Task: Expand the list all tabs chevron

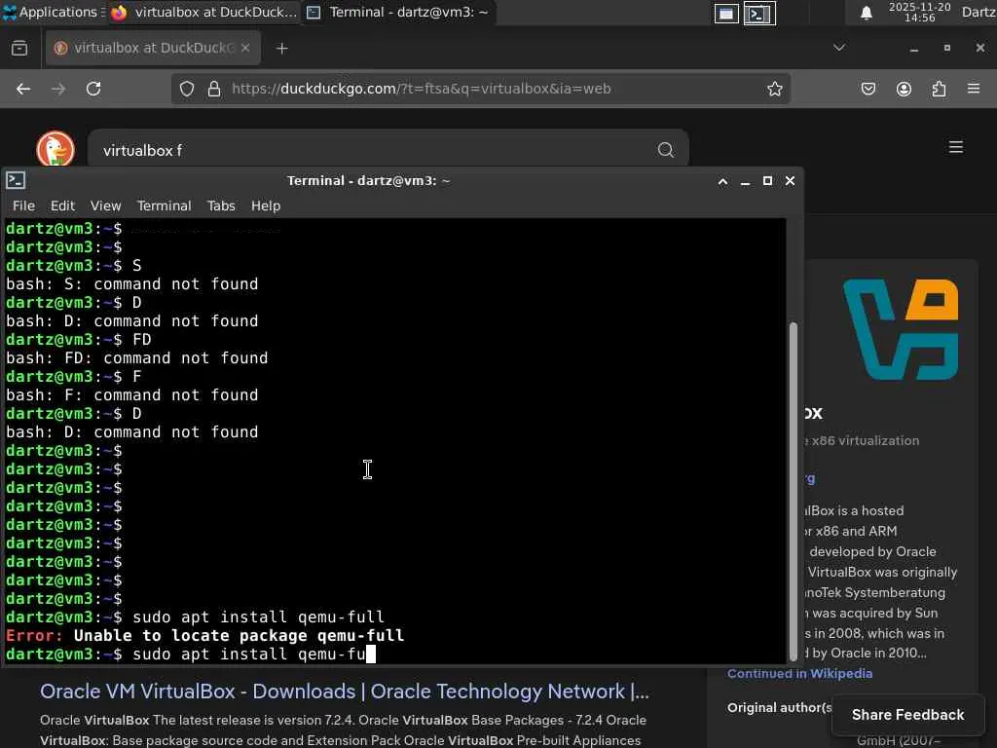Action: point(839,48)
